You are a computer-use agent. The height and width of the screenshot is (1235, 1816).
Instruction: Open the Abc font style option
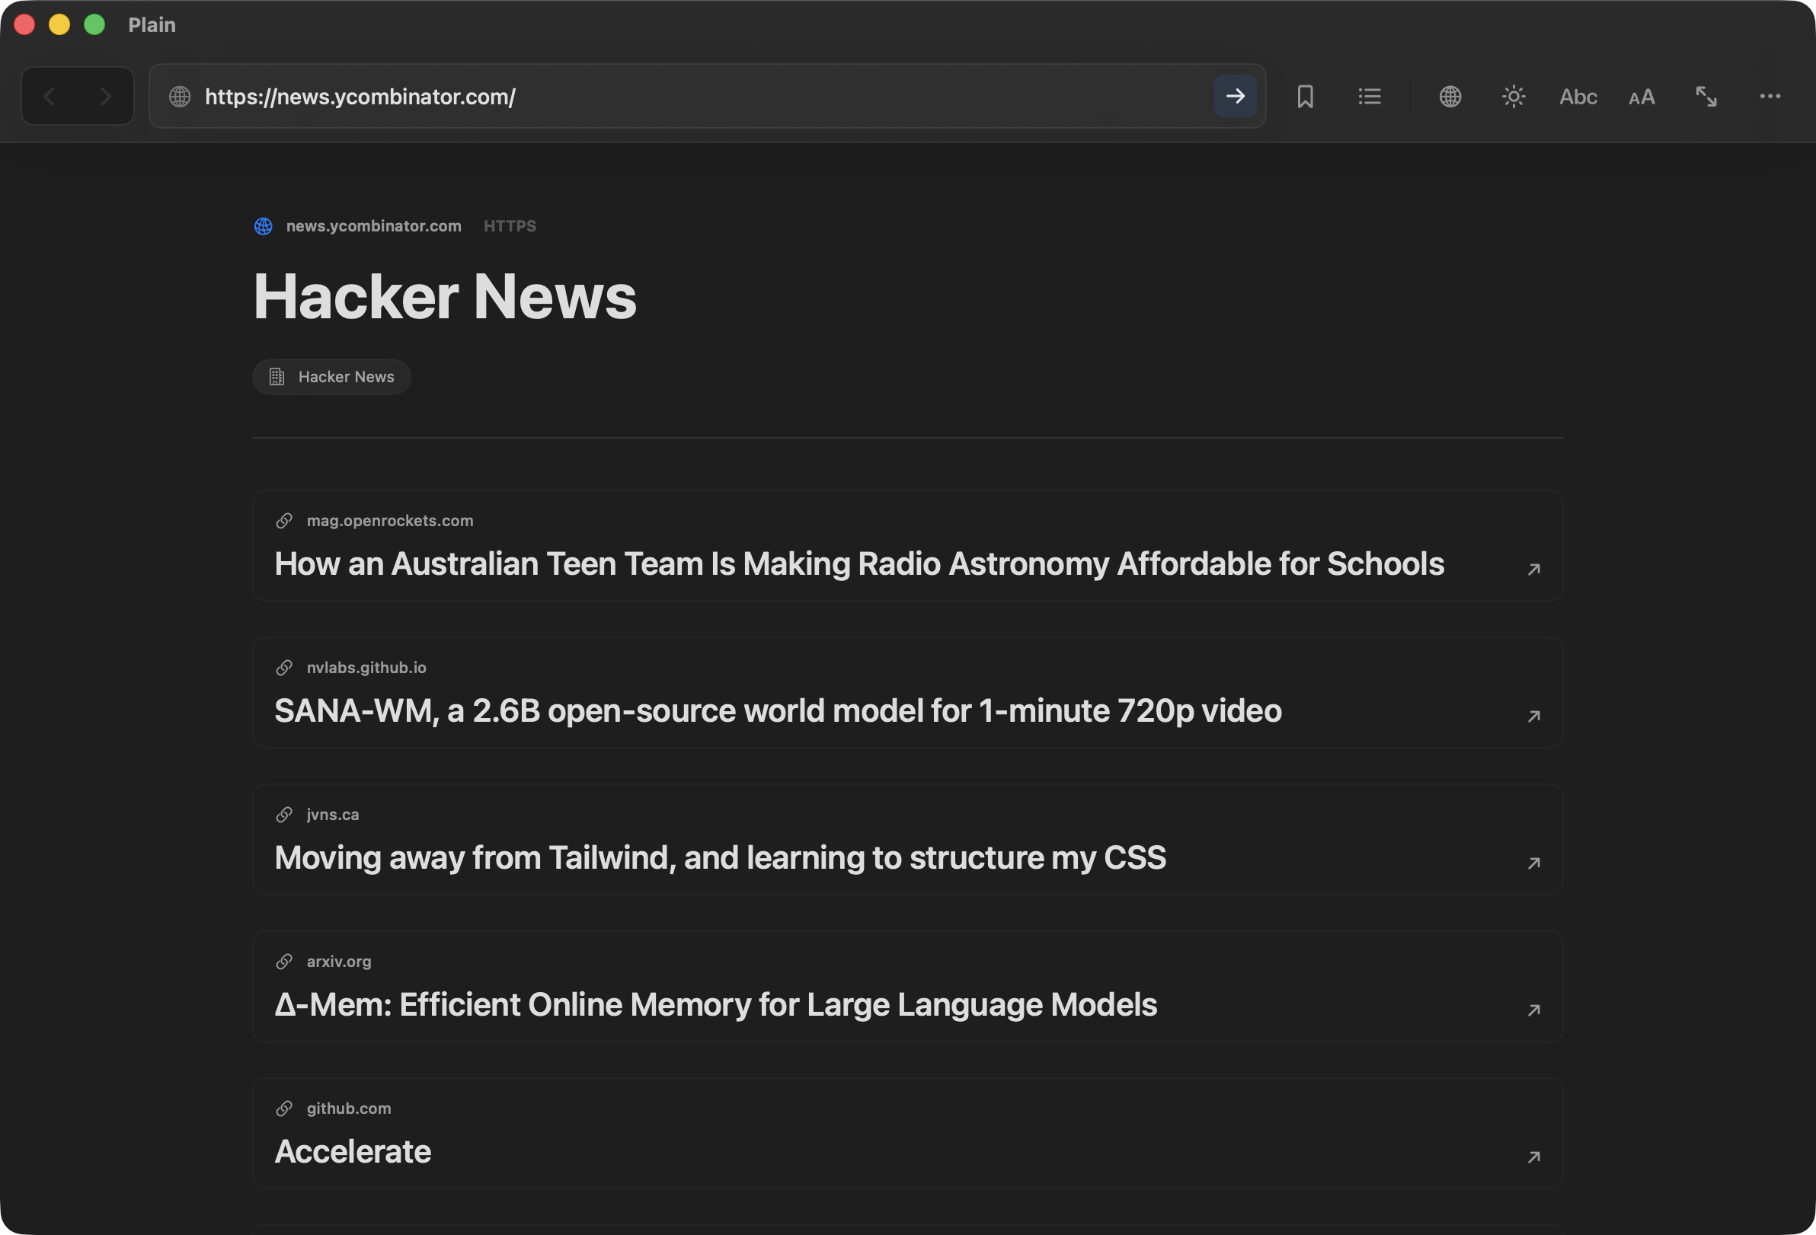tap(1578, 97)
